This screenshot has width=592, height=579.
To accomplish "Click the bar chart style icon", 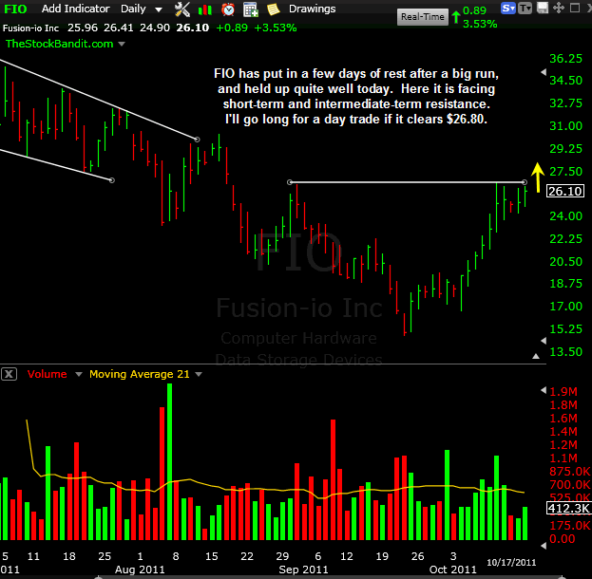I will click(203, 9).
